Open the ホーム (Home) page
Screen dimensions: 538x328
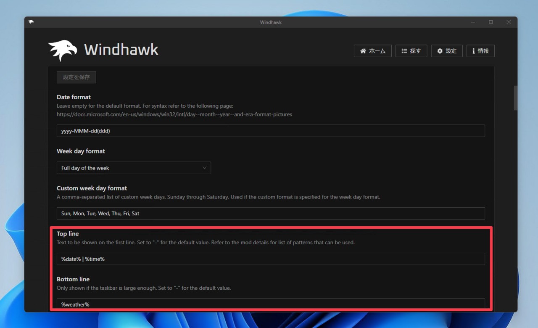click(373, 51)
